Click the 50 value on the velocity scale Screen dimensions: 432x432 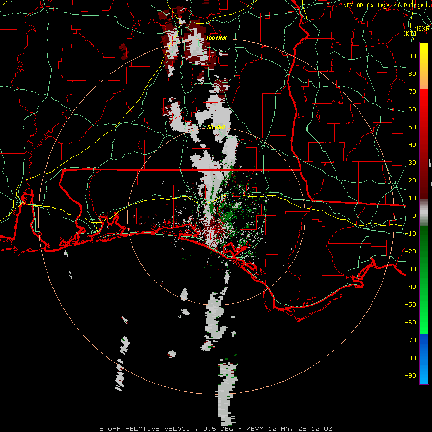pos(412,127)
